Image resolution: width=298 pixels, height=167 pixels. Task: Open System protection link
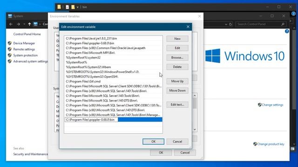[26, 55]
